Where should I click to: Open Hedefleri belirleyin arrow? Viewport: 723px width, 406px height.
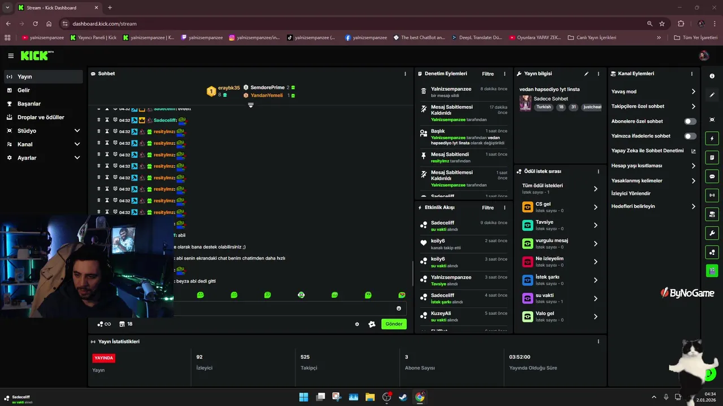(x=694, y=206)
